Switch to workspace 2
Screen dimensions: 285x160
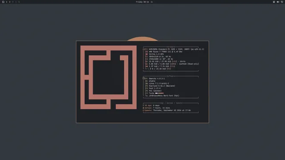click(10, 2)
